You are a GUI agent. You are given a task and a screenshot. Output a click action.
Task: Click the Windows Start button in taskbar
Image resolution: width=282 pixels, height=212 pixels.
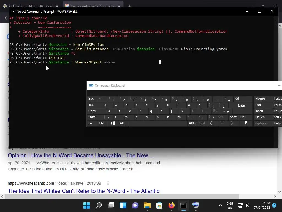pos(86,205)
